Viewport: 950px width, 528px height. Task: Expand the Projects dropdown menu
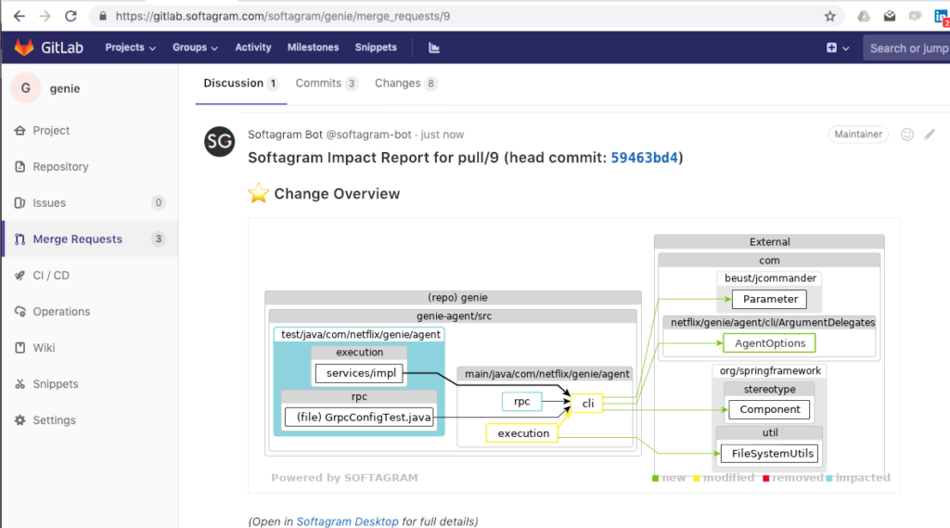(130, 47)
